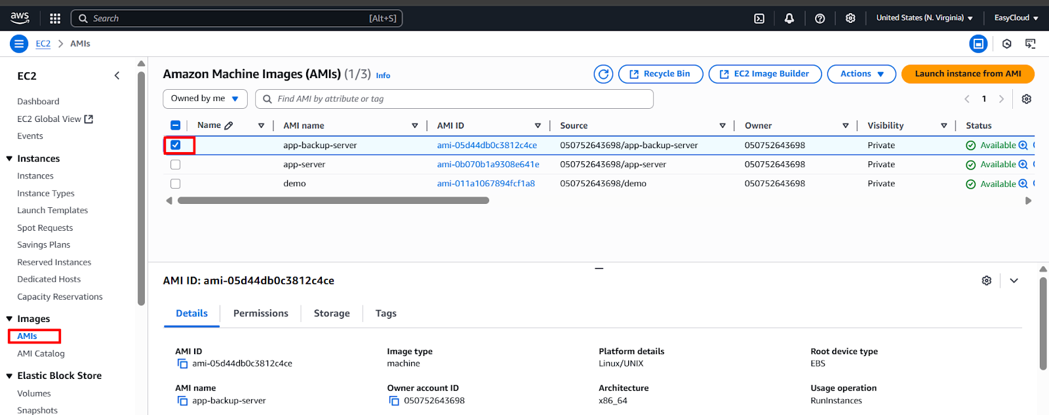The image size is (1049, 415).
Task: Focus the Find AMI by attribute field
Action: tap(454, 99)
